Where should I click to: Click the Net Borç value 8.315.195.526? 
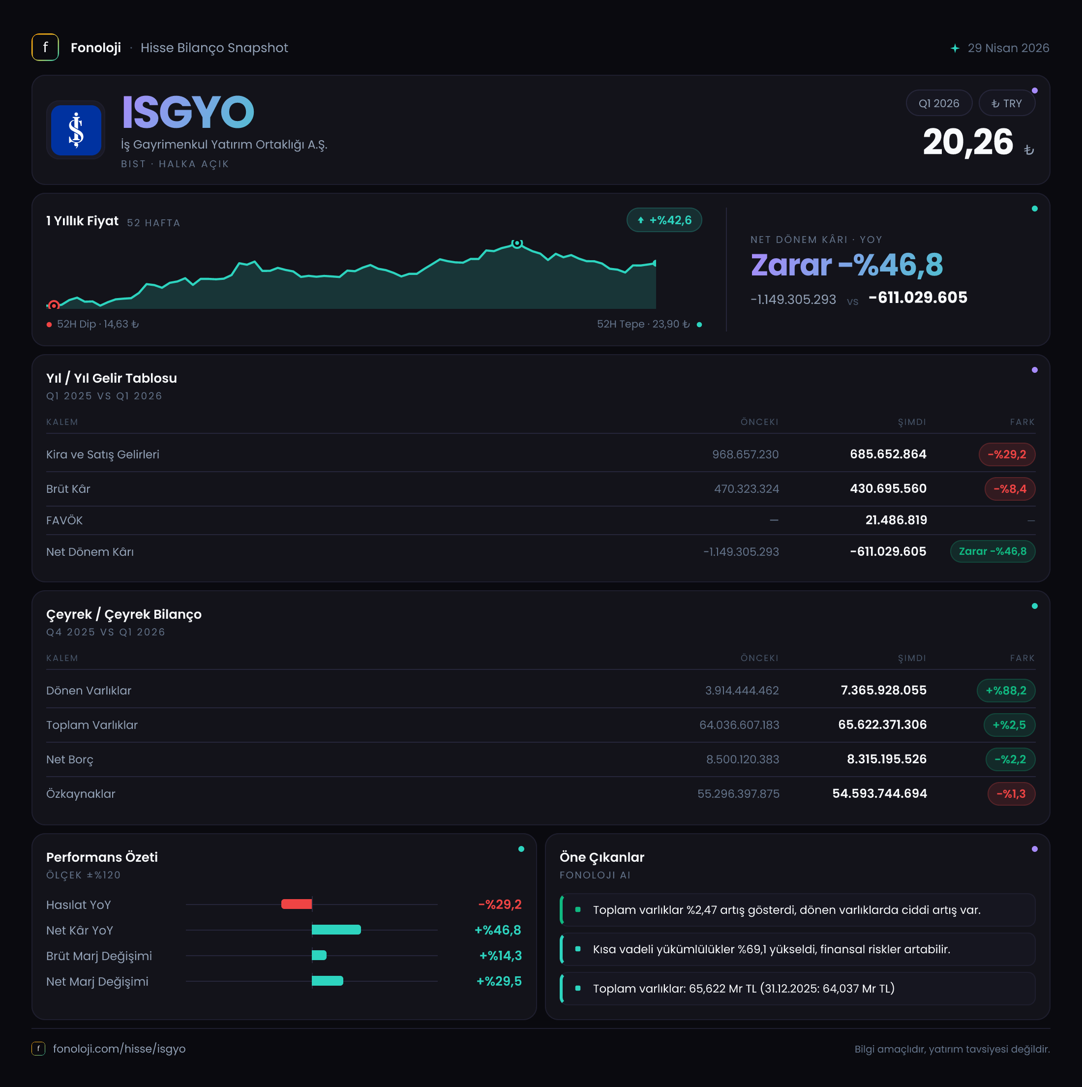(887, 759)
